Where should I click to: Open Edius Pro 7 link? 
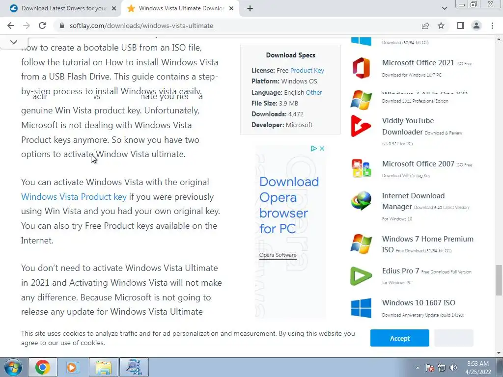coord(400,271)
